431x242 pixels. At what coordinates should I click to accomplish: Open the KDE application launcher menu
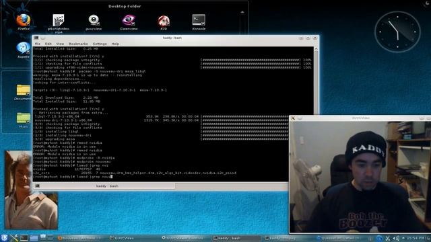tap(5, 237)
